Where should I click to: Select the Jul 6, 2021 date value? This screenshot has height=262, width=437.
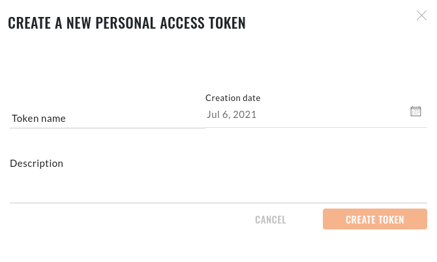click(x=232, y=115)
